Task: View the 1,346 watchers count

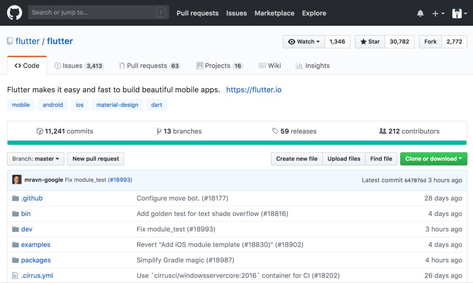Action: click(x=337, y=41)
